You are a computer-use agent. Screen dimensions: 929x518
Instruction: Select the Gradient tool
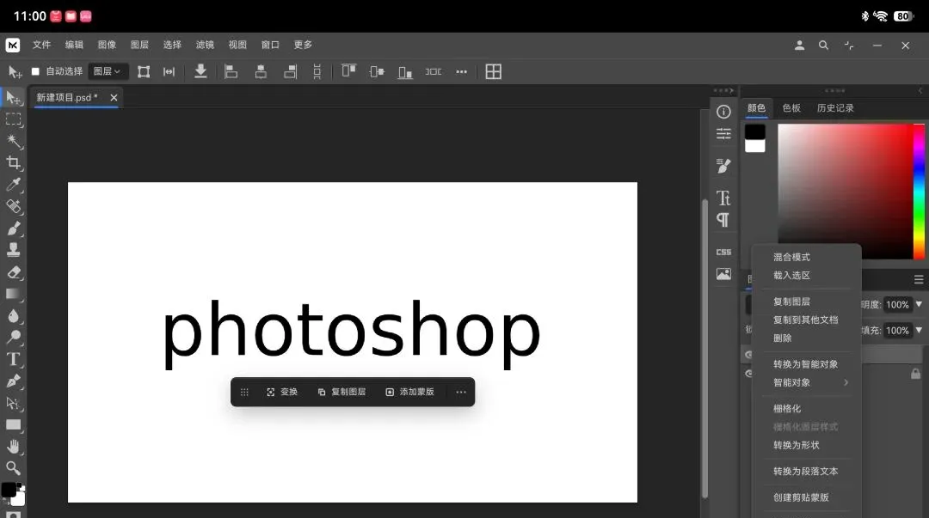pyautogui.click(x=13, y=294)
